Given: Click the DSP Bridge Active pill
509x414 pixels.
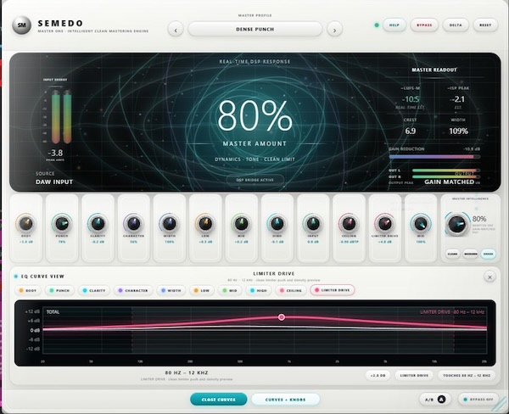Looking at the screenshot, I should click(255, 180).
